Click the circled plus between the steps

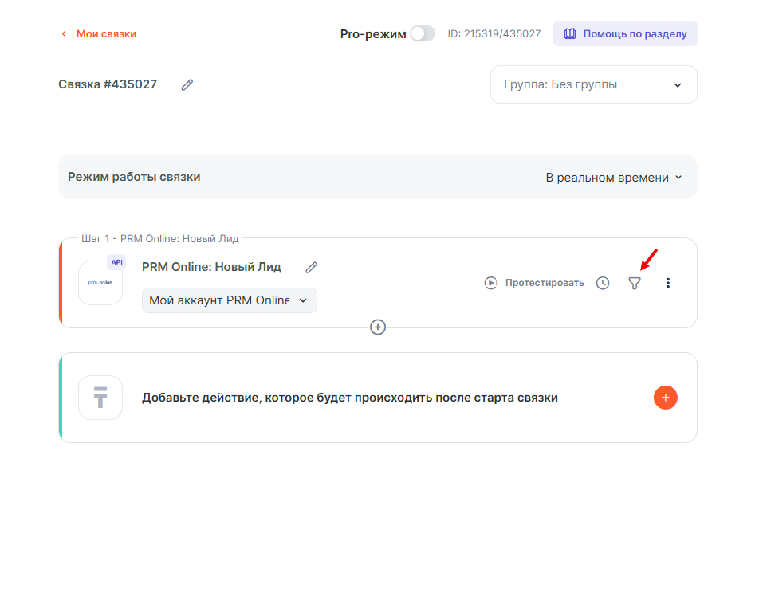(378, 327)
